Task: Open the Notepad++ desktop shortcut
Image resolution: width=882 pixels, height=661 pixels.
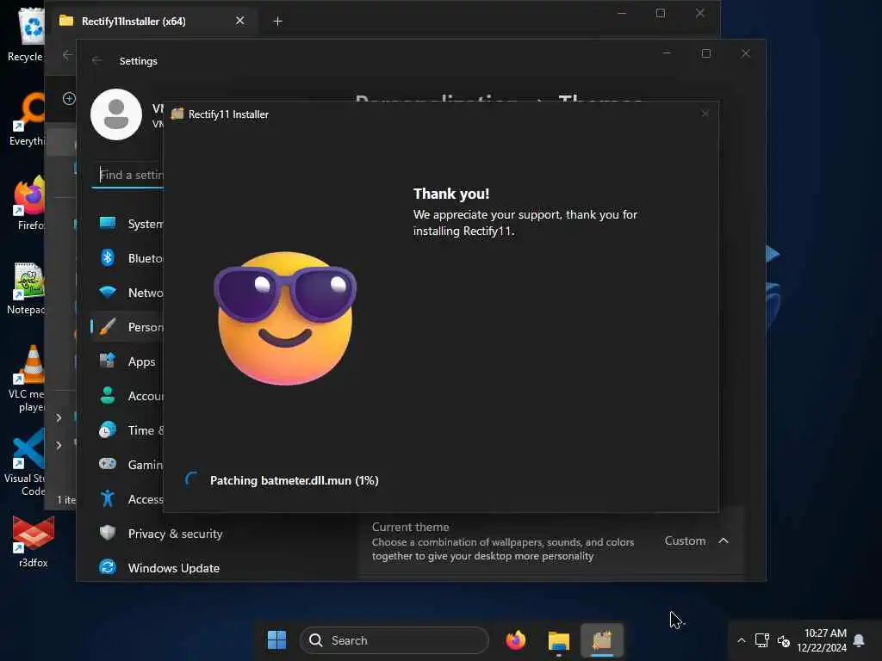Action: tap(27, 287)
